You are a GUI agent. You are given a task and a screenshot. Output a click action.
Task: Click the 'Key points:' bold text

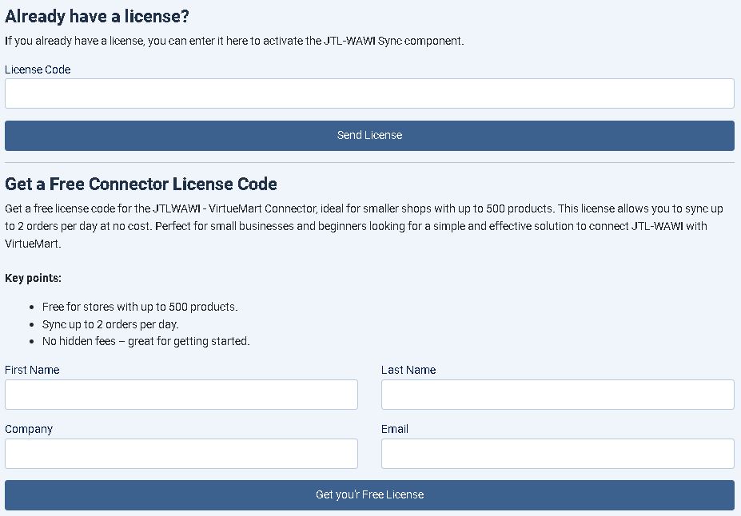(33, 278)
